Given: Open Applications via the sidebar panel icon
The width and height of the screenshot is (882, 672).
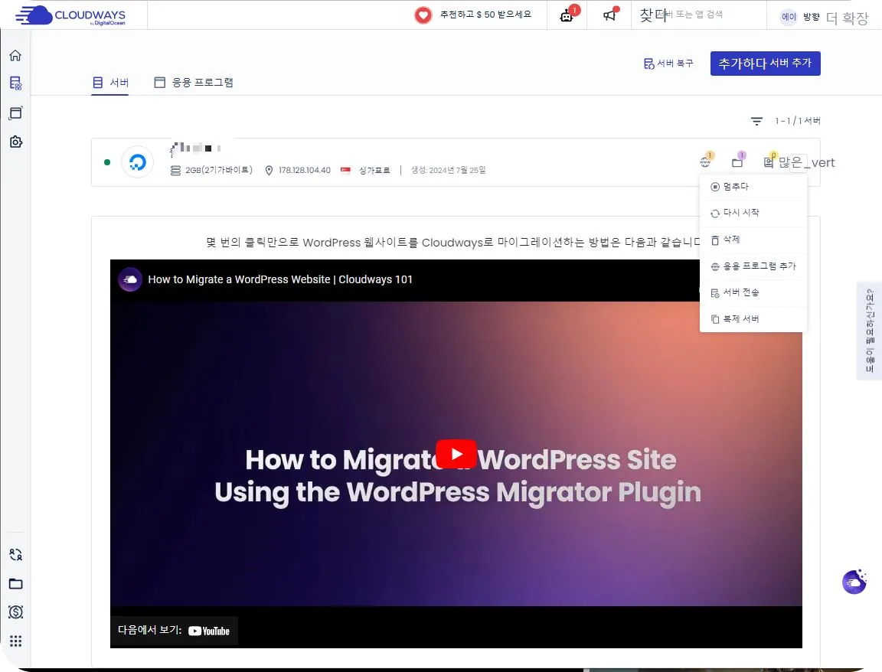Looking at the screenshot, I should (x=15, y=113).
